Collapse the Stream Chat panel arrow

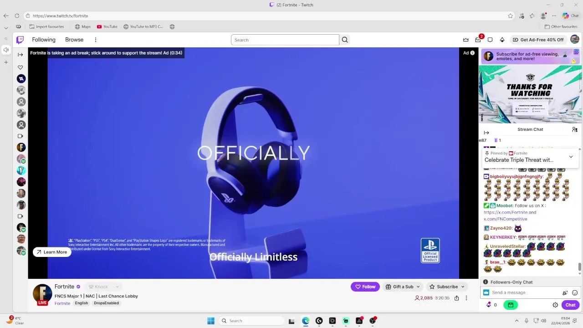click(x=486, y=133)
